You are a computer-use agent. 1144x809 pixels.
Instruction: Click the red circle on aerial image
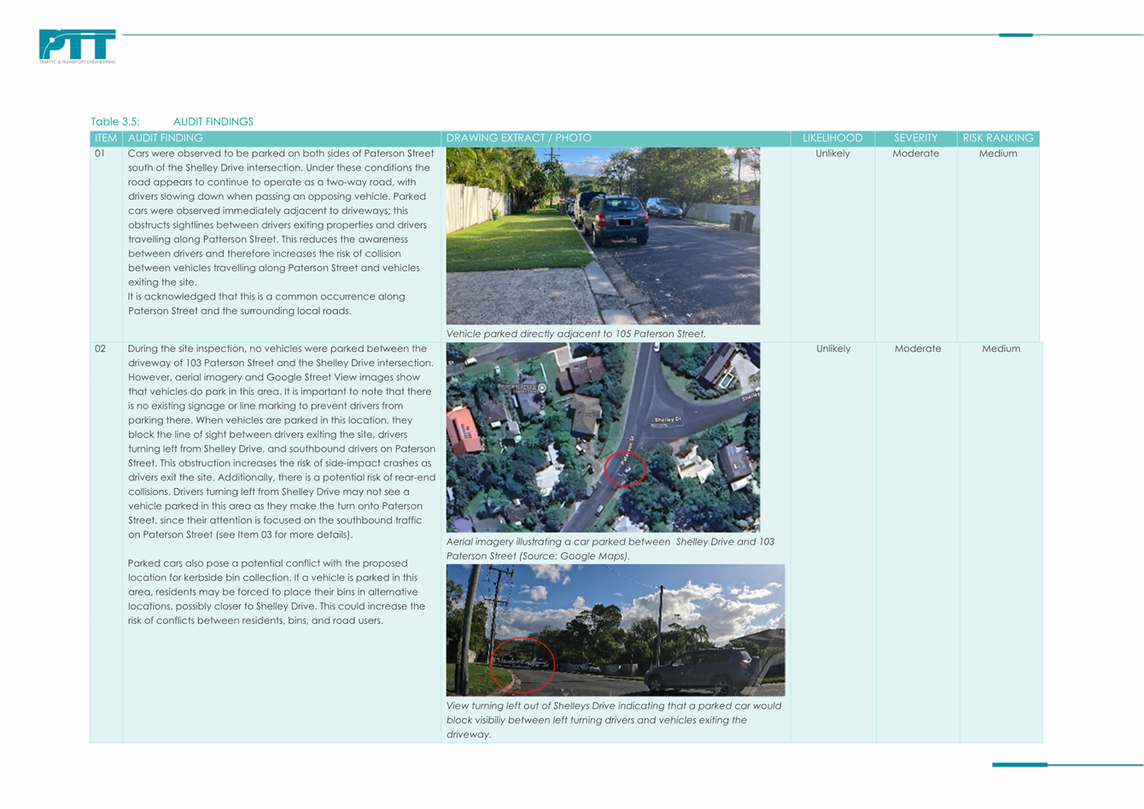point(625,469)
